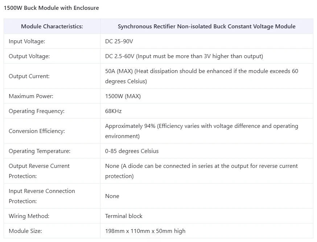Screen dimensions: 317x242
Task: Select the 'Input Reverse Connection Protection:' label
Action: point(42,196)
